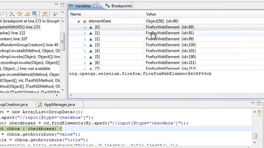Close the Variables tab with its X
The height and width of the screenshot is (148, 264).
[x=95, y=5]
